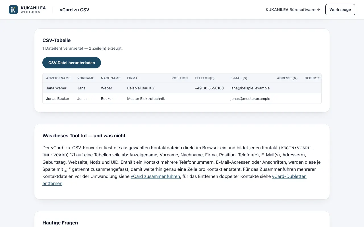The image size is (364, 227).
Task: Click the ANZEIGENAME column header
Action: [x=58, y=78]
